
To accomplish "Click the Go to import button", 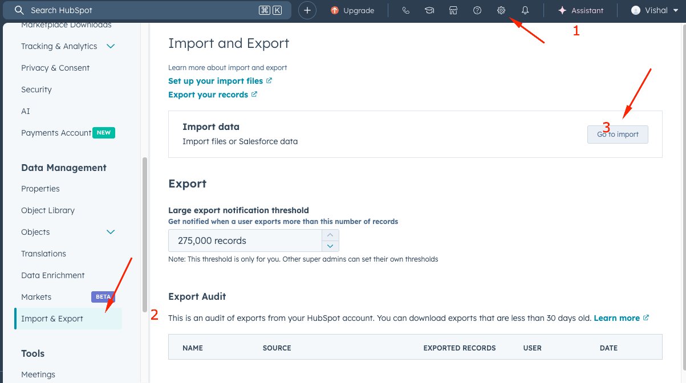I will click(x=618, y=134).
